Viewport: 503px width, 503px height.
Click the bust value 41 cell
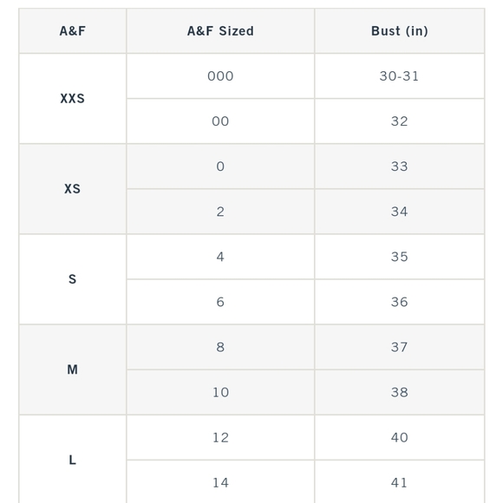point(400,482)
